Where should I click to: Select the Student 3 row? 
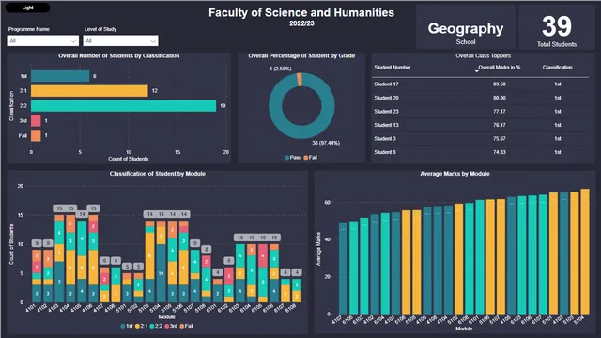(x=480, y=138)
